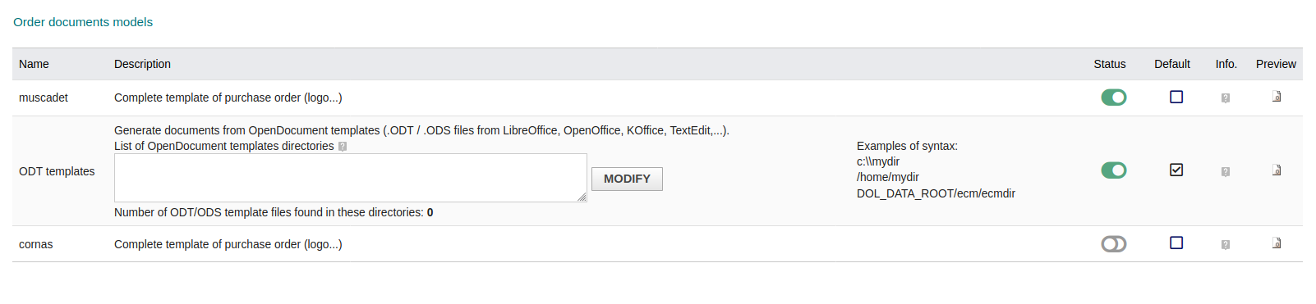Preview the muscadet document model

(x=1277, y=97)
